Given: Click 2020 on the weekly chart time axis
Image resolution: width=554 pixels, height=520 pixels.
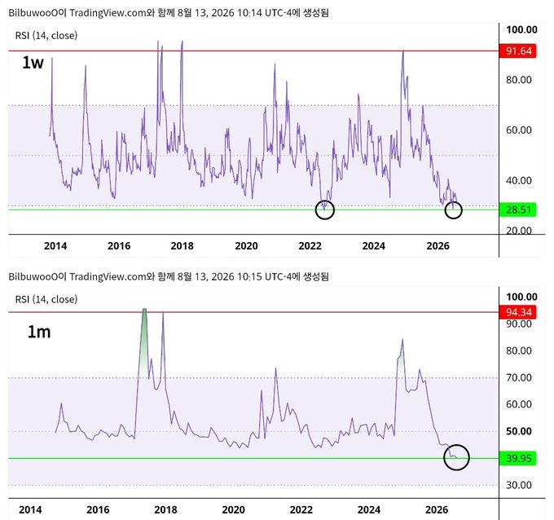Looking at the screenshot, I should point(246,246).
